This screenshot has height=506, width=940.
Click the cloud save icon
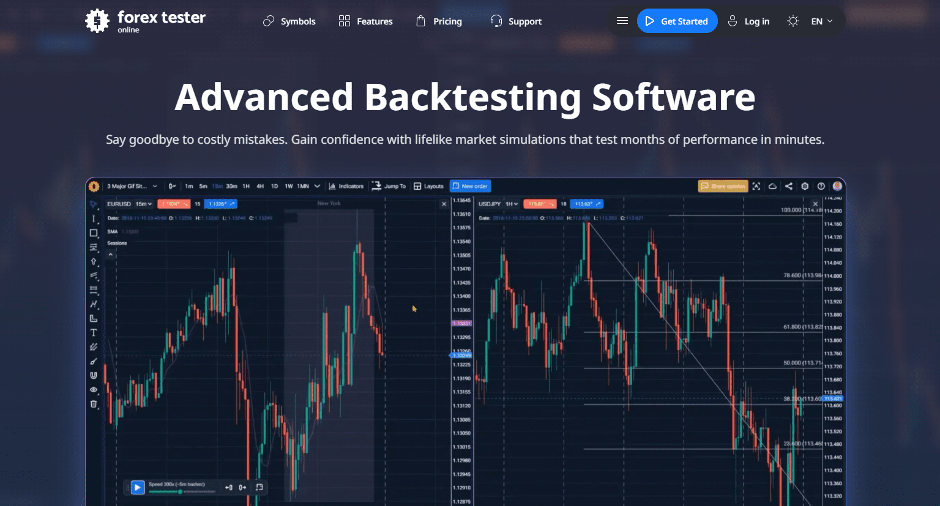point(772,186)
